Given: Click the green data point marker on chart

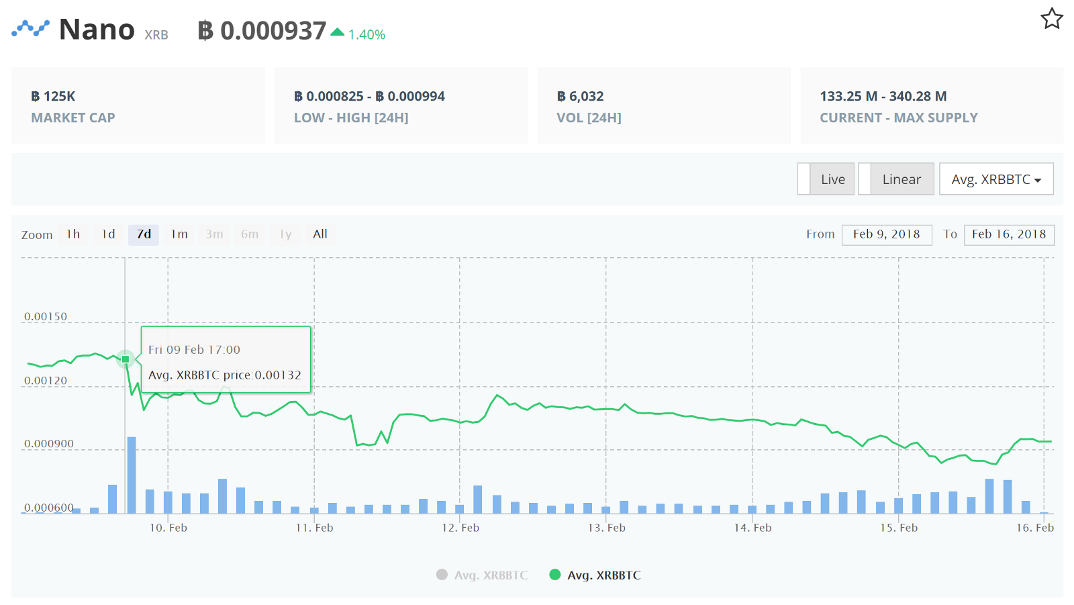Looking at the screenshot, I should [126, 359].
